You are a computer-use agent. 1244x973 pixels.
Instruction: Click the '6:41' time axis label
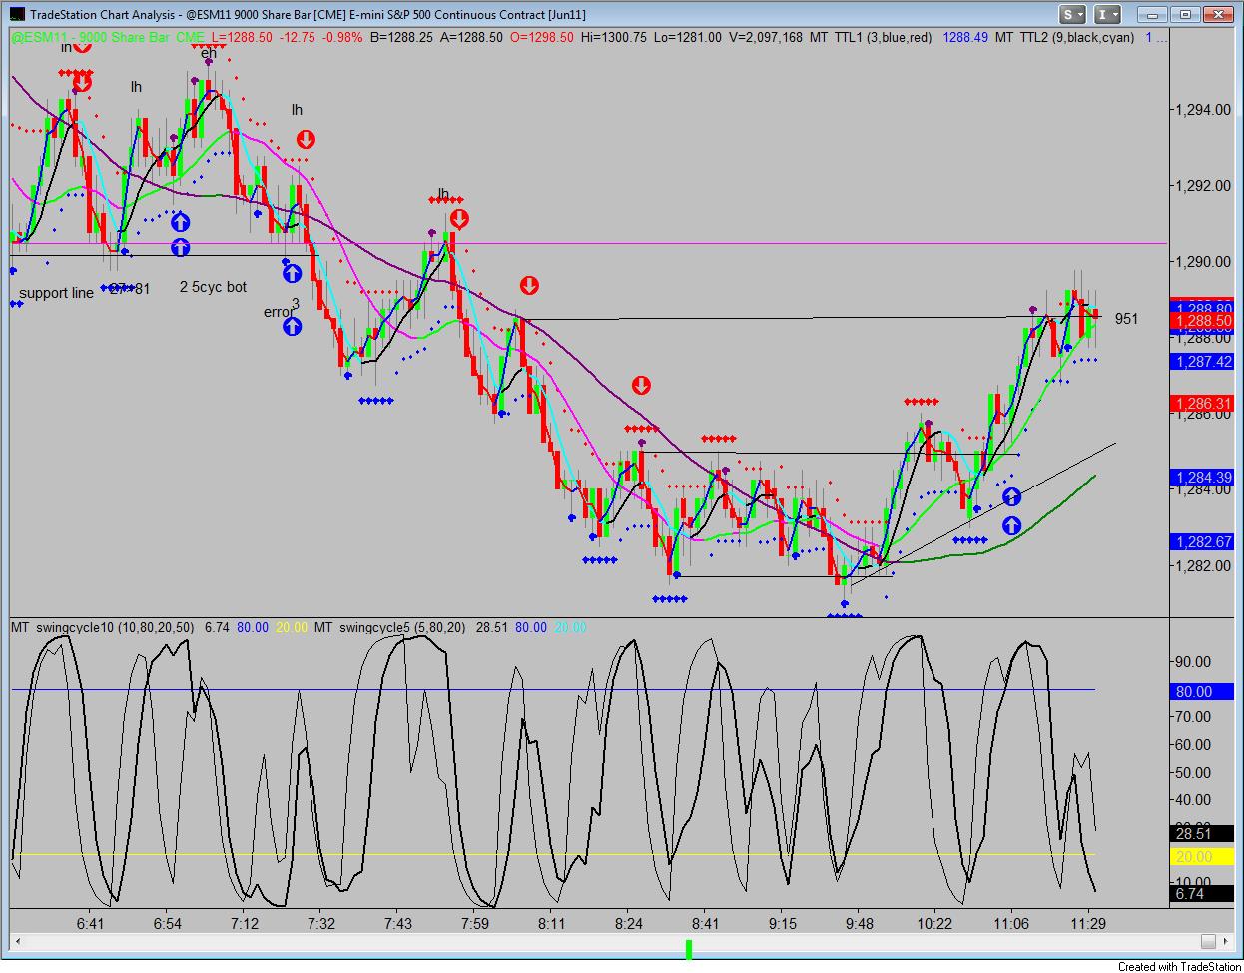[91, 923]
